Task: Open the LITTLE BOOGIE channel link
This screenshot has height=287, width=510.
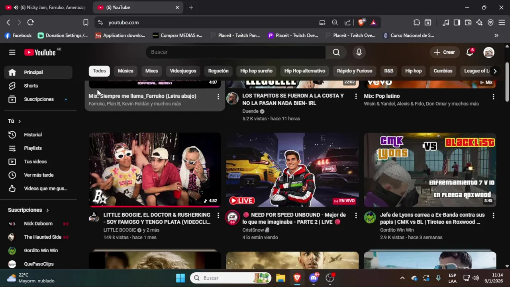Action: point(120,230)
